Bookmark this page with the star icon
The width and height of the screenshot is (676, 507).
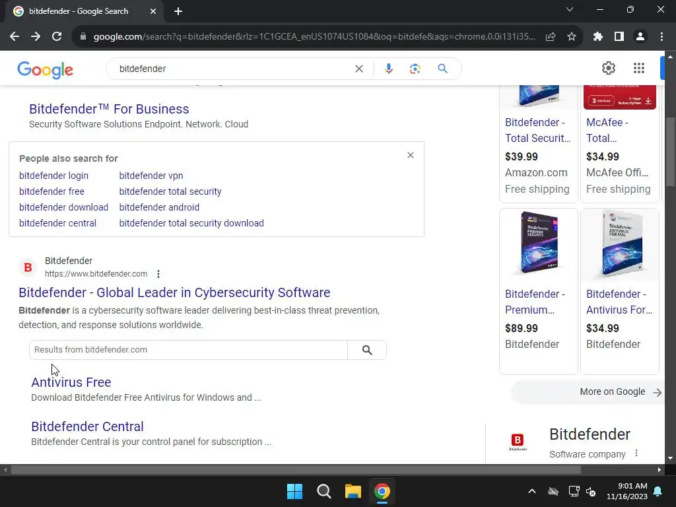click(x=572, y=37)
